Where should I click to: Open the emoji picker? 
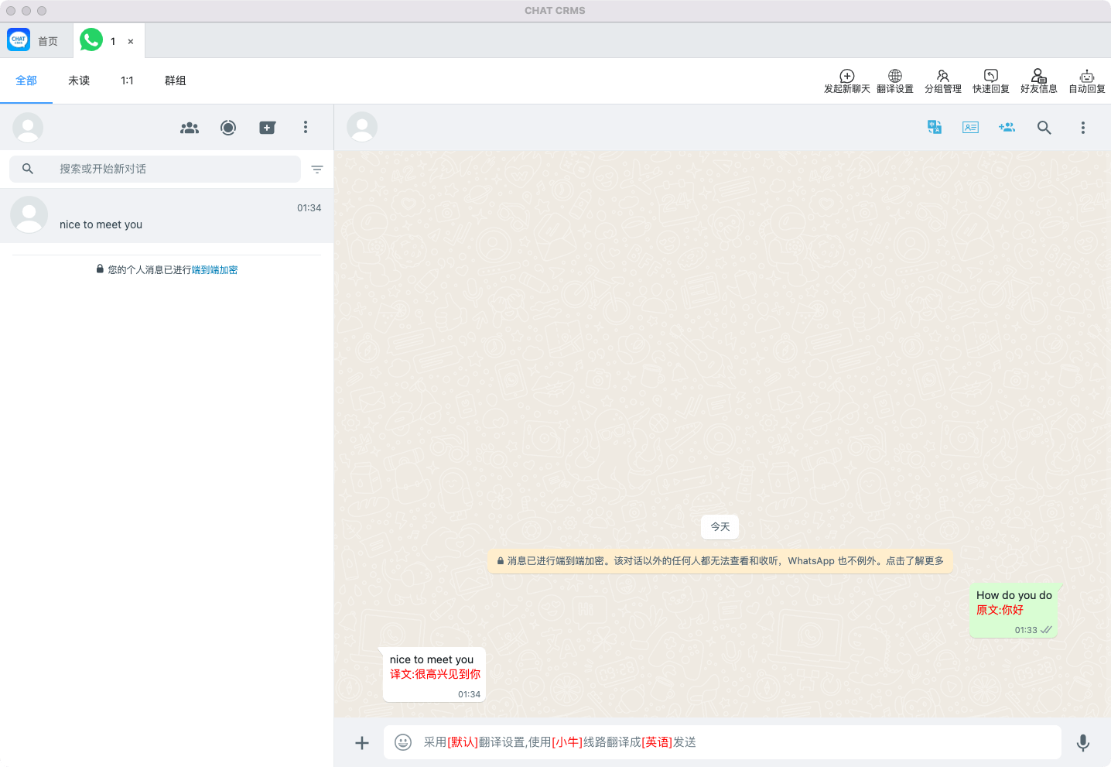coord(403,742)
